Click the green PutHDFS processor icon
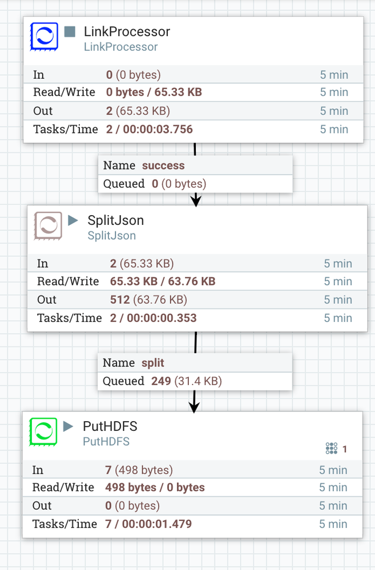This screenshot has height=570, width=375. (43, 432)
